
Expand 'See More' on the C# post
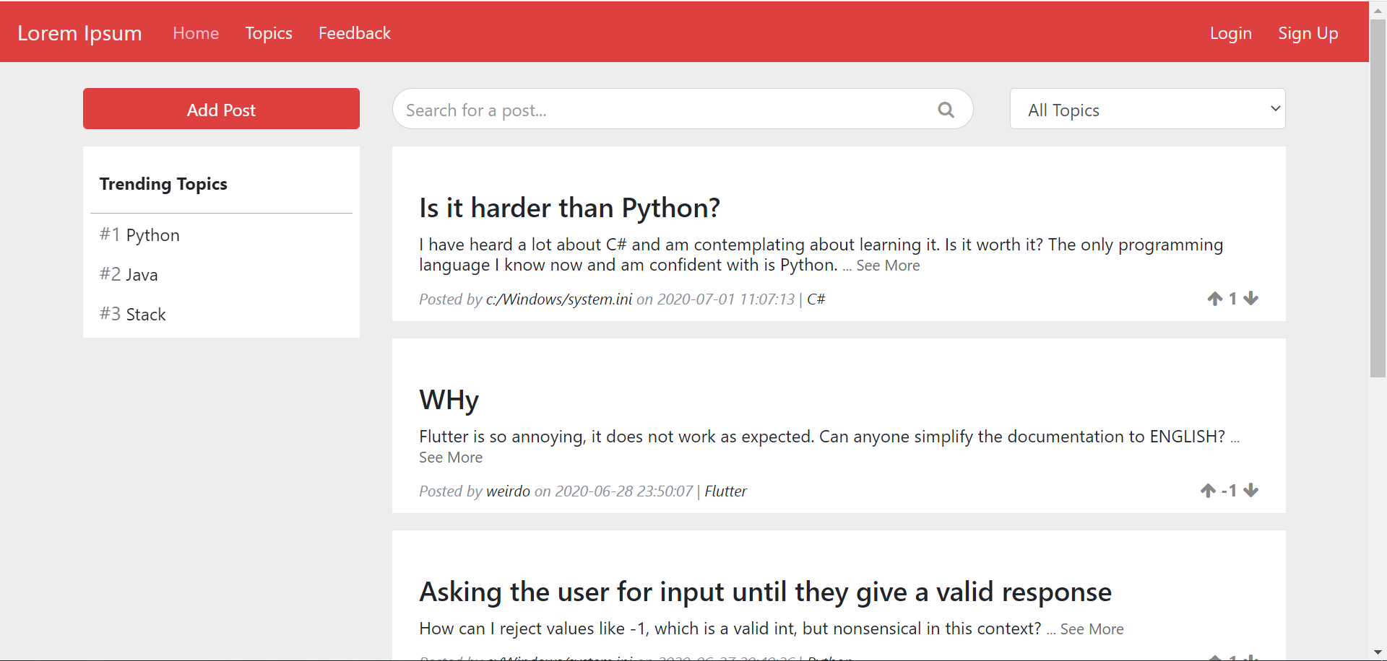point(888,266)
